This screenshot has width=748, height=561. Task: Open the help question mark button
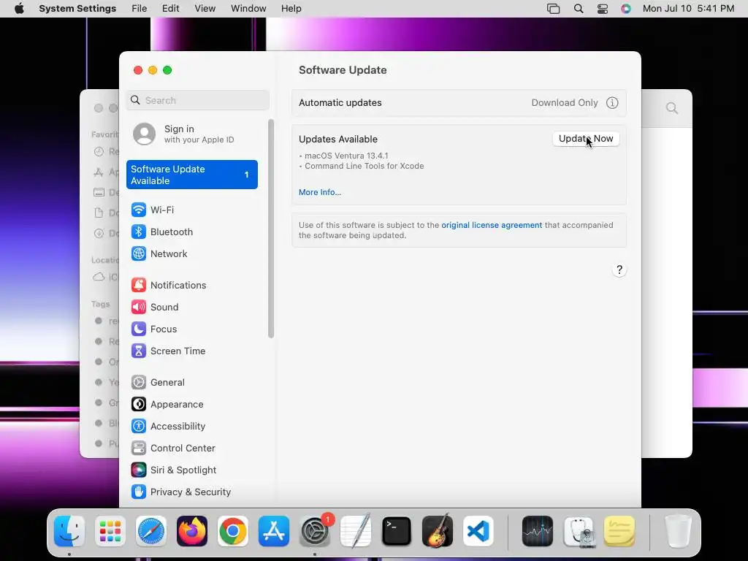point(619,270)
